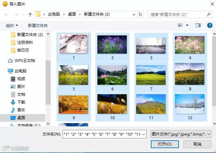The width and height of the screenshot is (216, 153).
Task: Click sidebar scrollbar down arrow
Action: (48, 124)
